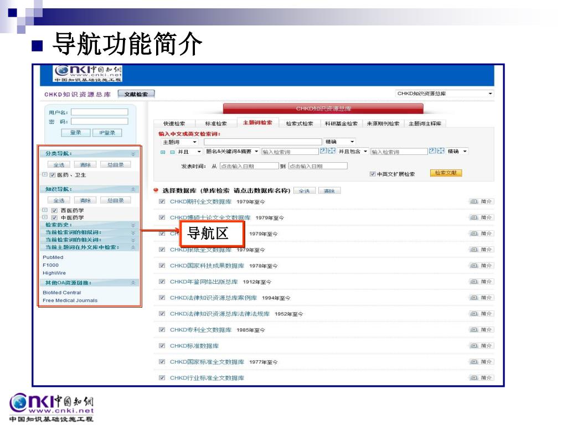Click the 从 start date input field
This screenshot has width=567, height=425.
249,166
